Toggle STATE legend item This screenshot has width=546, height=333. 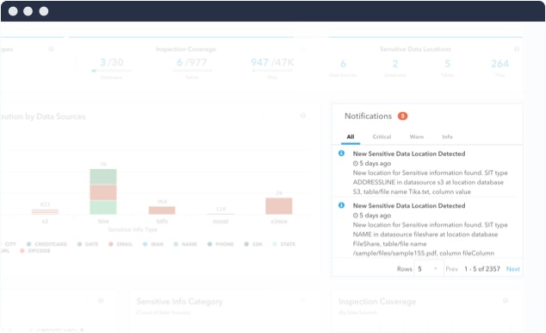(x=284, y=244)
